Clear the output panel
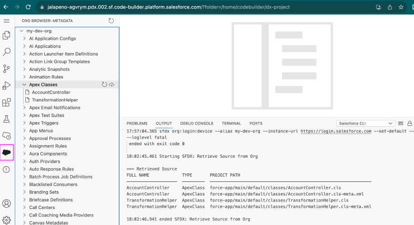 (x=401, y=124)
